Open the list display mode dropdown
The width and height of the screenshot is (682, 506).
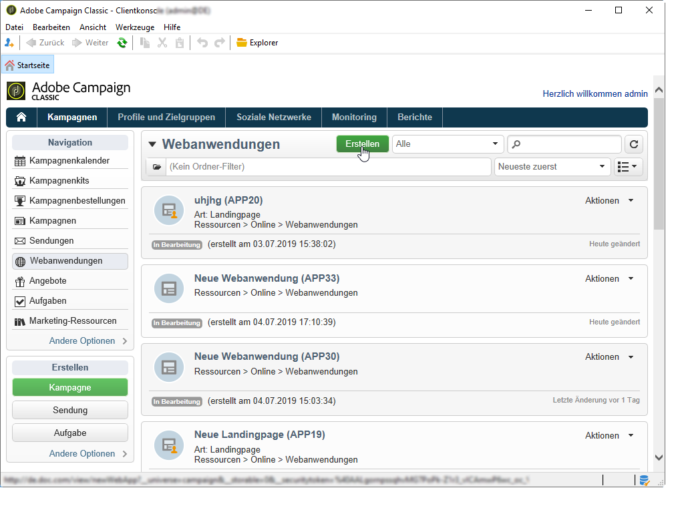pyautogui.click(x=629, y=167)
